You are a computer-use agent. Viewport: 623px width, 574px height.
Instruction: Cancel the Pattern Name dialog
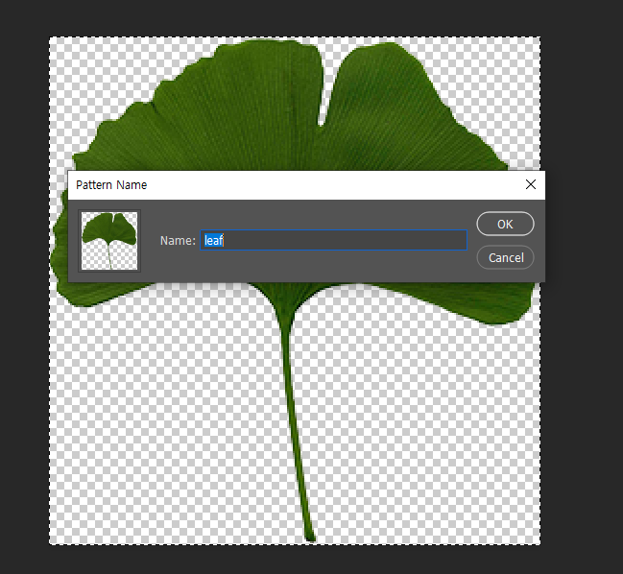click(x=505, y=258)
